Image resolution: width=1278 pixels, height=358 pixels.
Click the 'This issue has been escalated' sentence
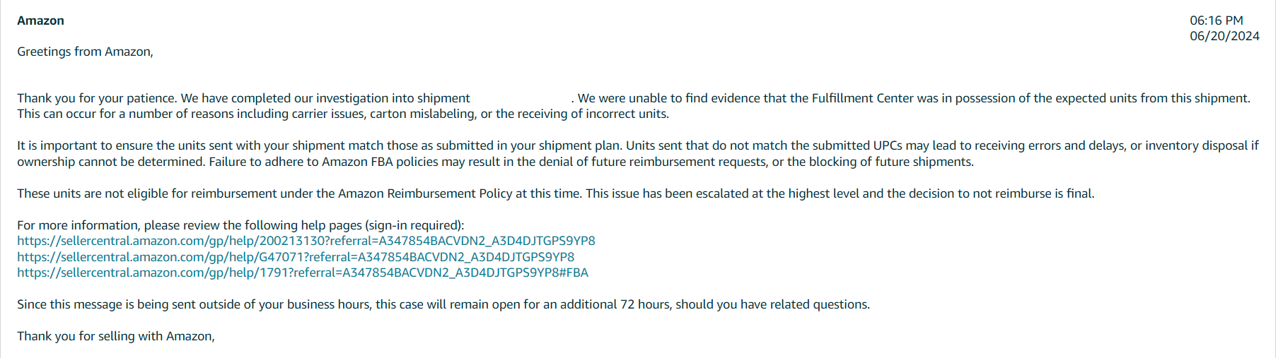pyautogui.click(x=840, y=193)
